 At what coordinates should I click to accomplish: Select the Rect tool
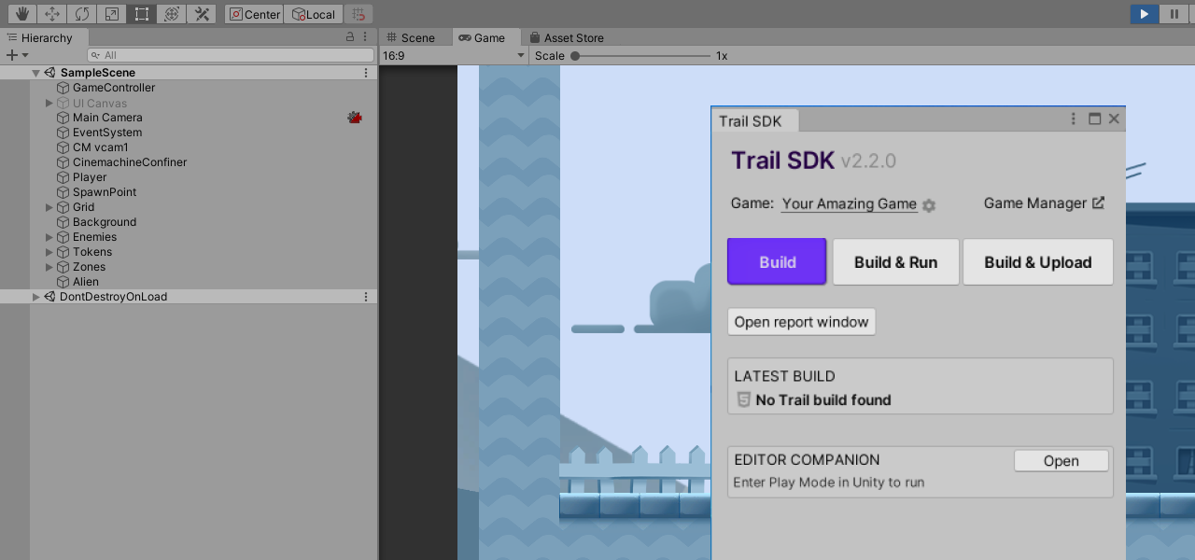141,14
